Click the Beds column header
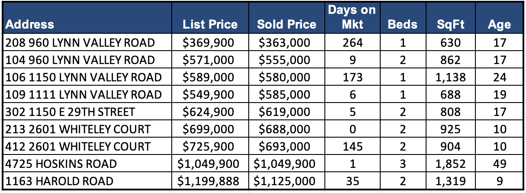Viewport: 526px width, 193px height. [x=402, y=24]
